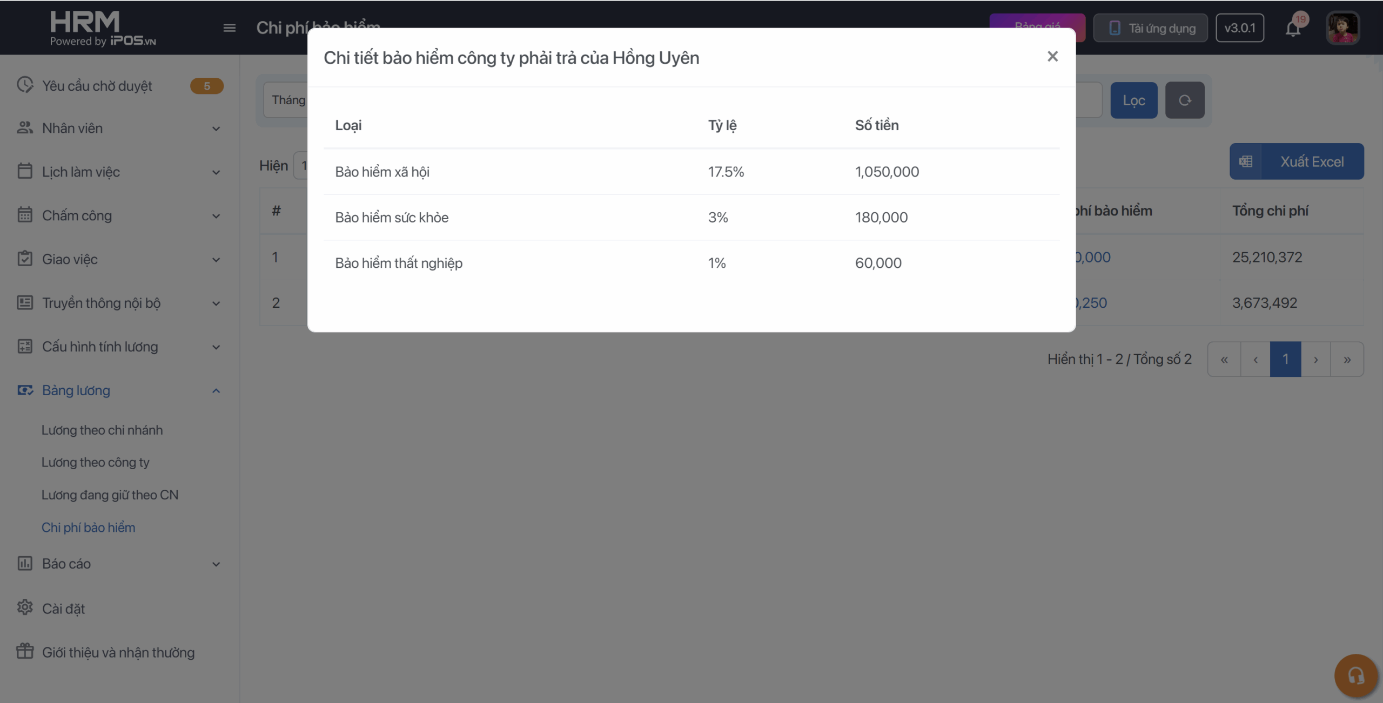
Task: Close the insurance detail dialog
Action: tap(1052, 57)
